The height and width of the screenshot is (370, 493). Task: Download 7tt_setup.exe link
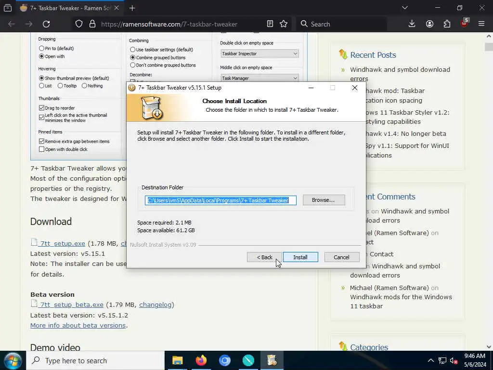(63, 243)
